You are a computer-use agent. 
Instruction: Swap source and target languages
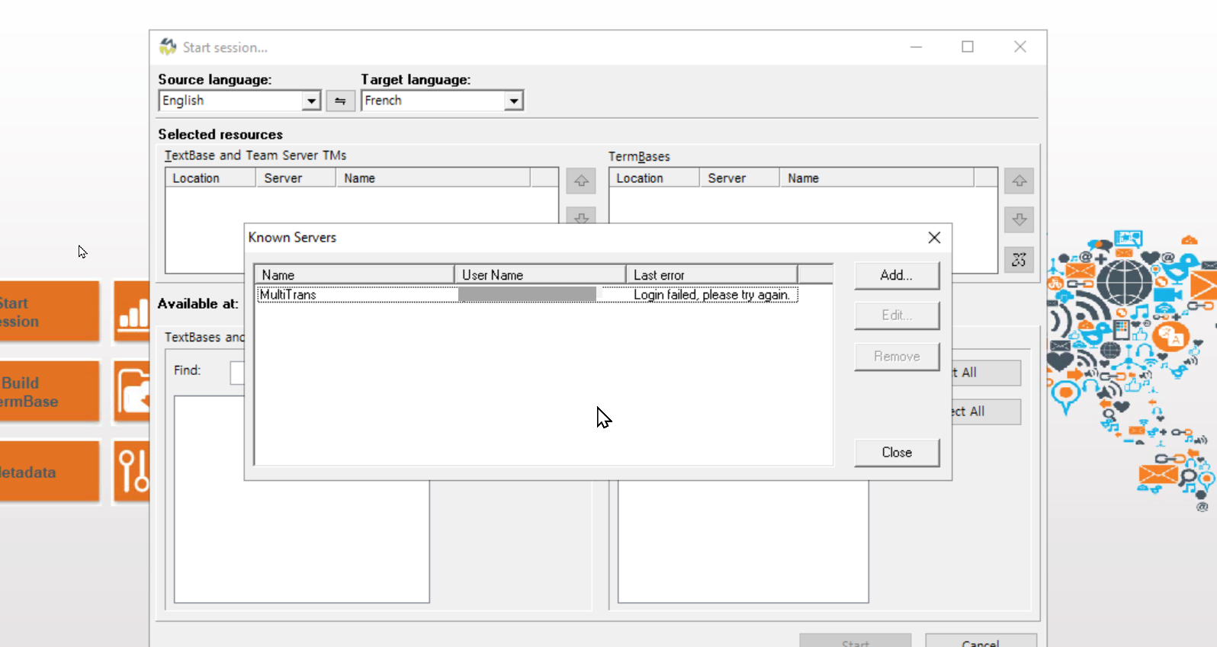click(x=340, y=101)
